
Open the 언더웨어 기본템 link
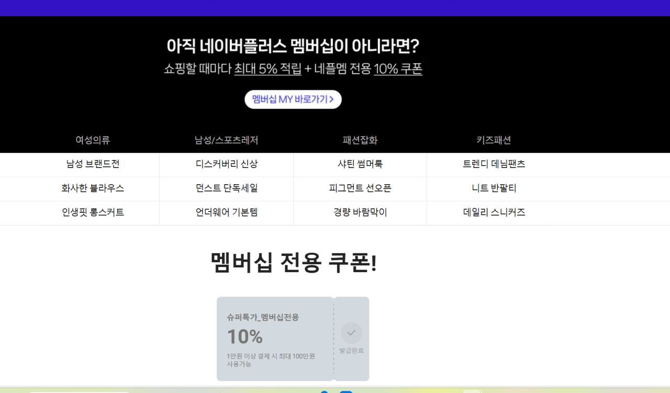[226, 212]
